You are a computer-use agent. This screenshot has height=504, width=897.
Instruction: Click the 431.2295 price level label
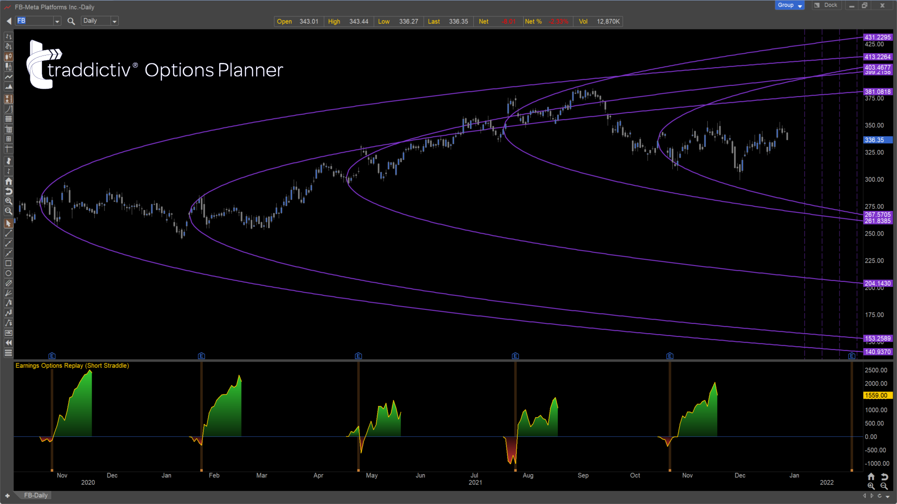click(878, 37)
